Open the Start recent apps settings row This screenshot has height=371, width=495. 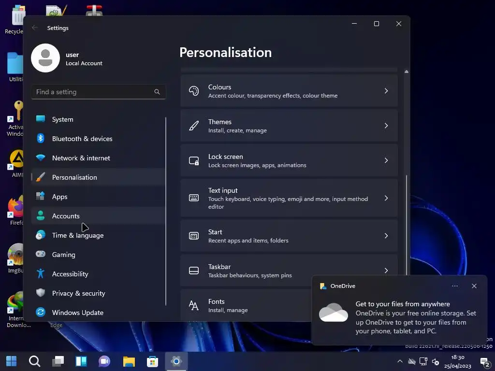pos(289,236)
